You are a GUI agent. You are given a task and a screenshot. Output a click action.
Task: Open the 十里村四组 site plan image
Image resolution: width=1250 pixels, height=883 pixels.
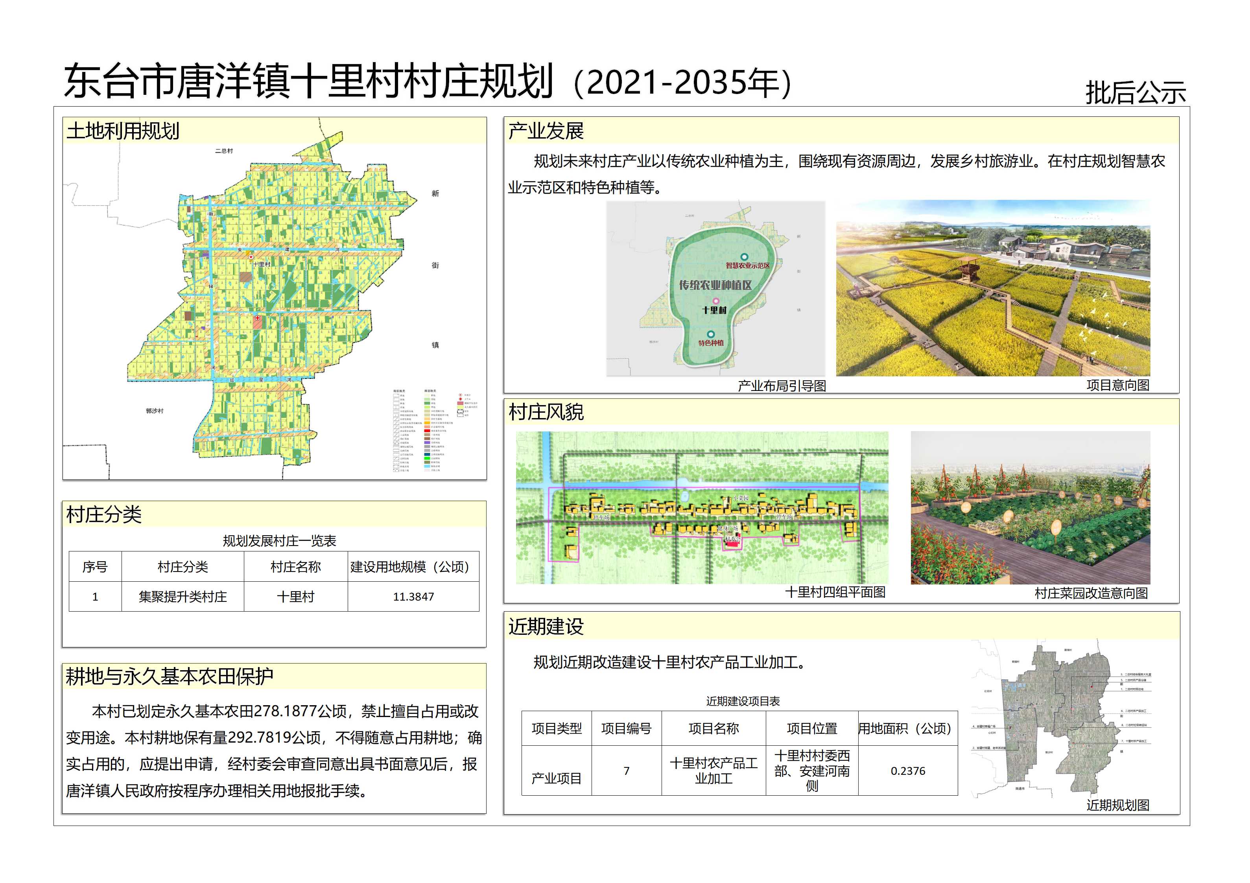pos(702,508)
